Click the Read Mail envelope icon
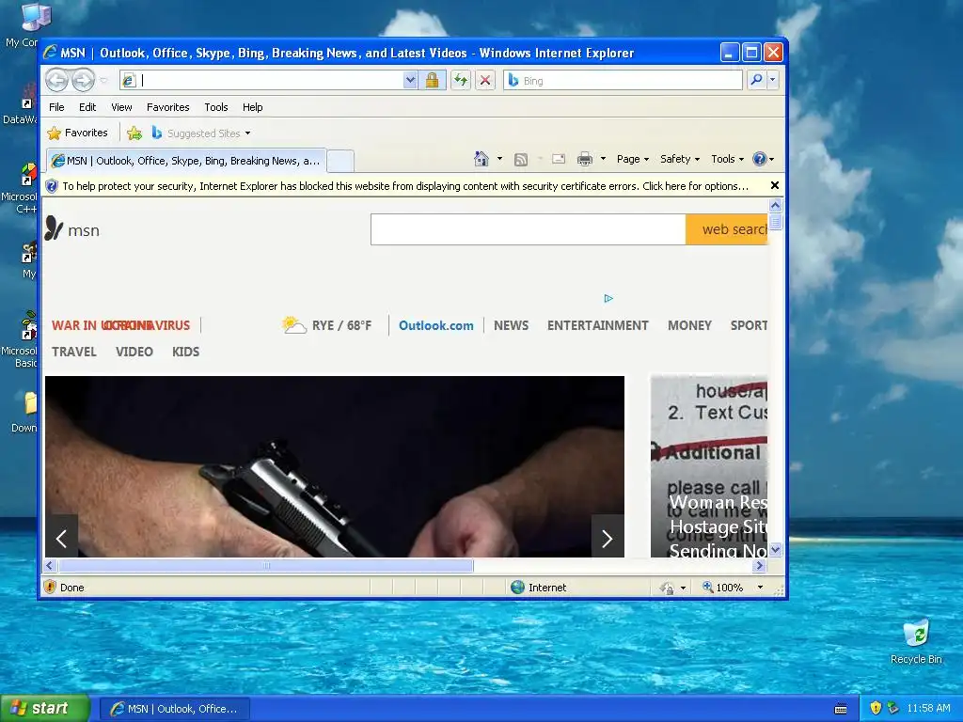Image resolution: width=963 pixels, height=722 pixels. (x=559, y=159)
